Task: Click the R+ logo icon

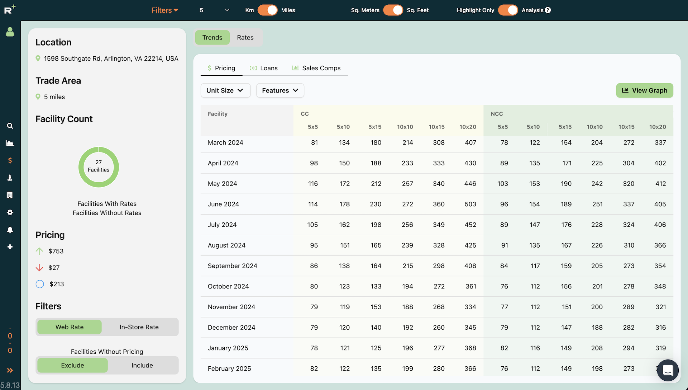Action: (10, 9)
